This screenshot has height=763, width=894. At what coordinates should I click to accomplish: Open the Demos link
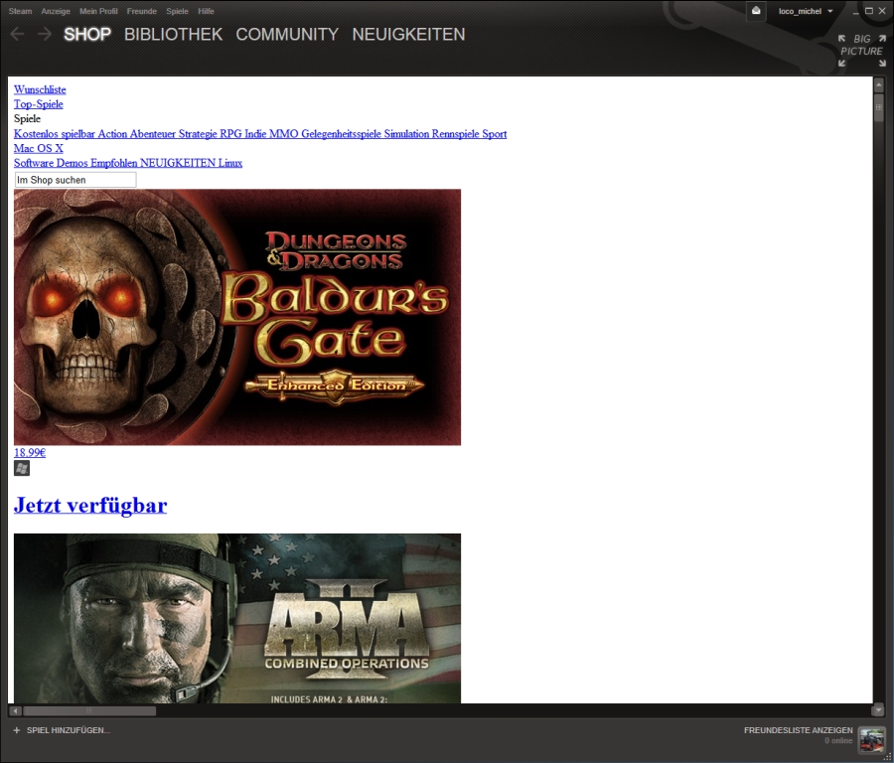(x=72, y=163)
